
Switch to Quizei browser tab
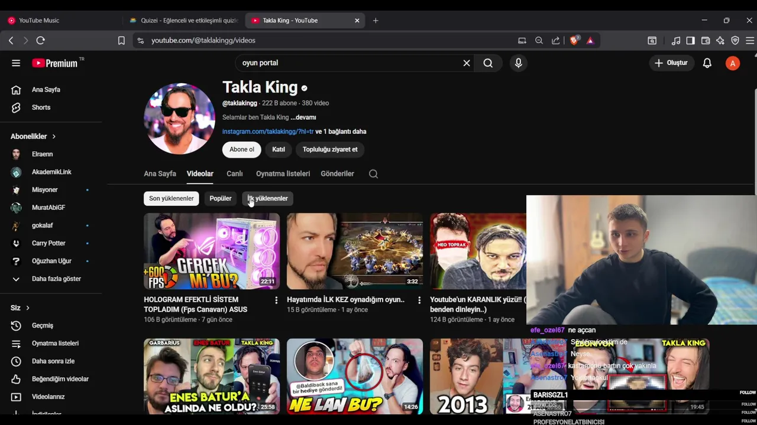(183, 20)
